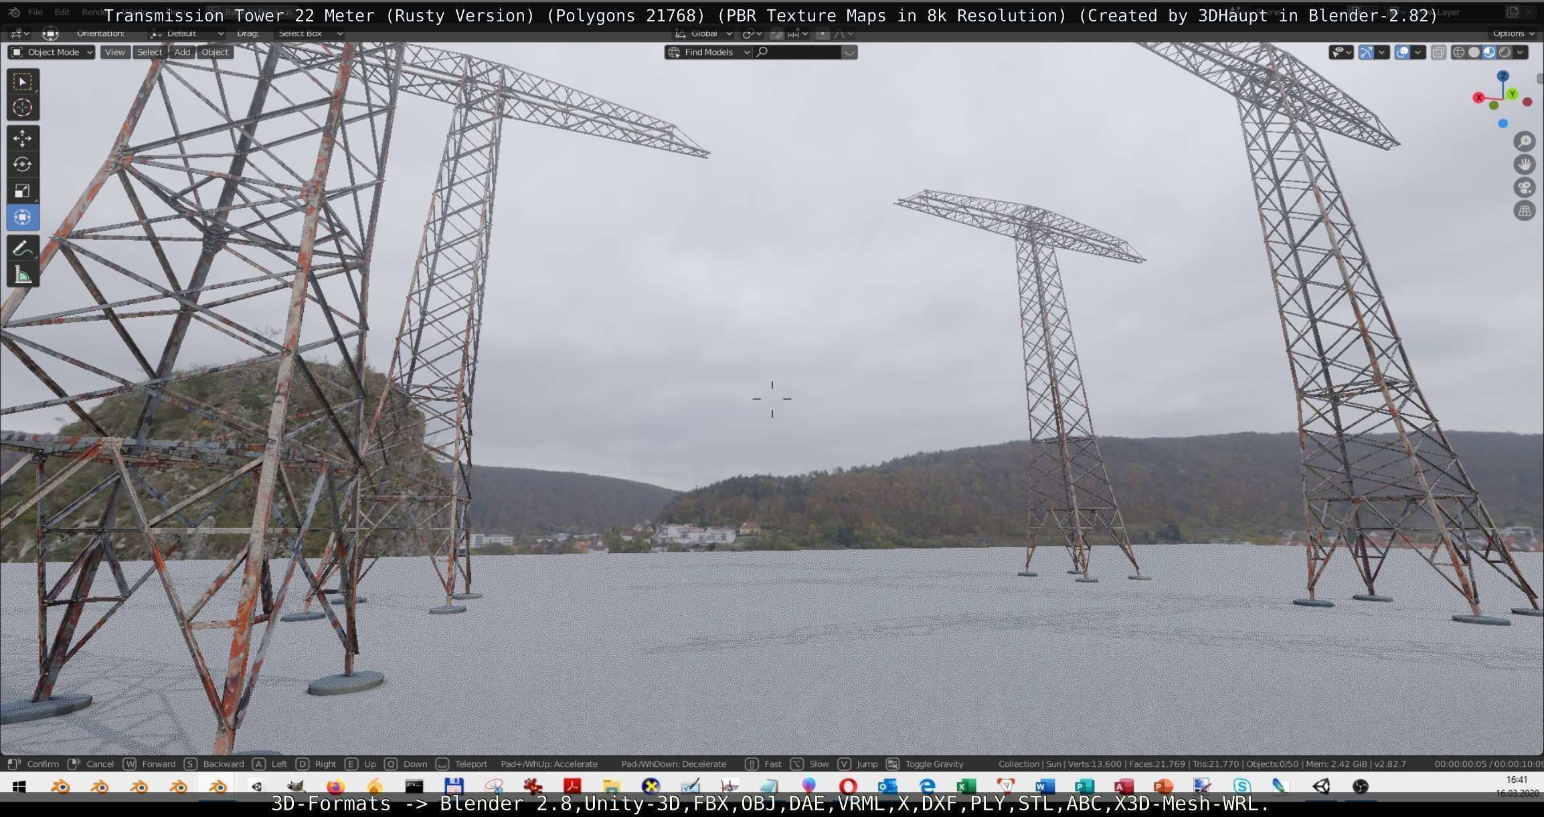Open the overlays settings dropdown arrow

pyautogui.click(x=1418, y=52)
